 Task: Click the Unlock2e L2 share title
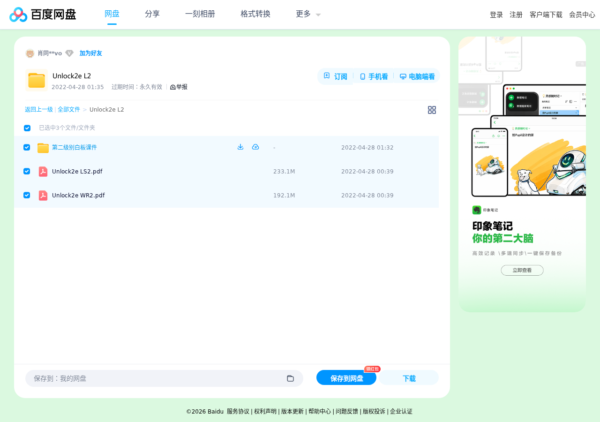[72, 76]
